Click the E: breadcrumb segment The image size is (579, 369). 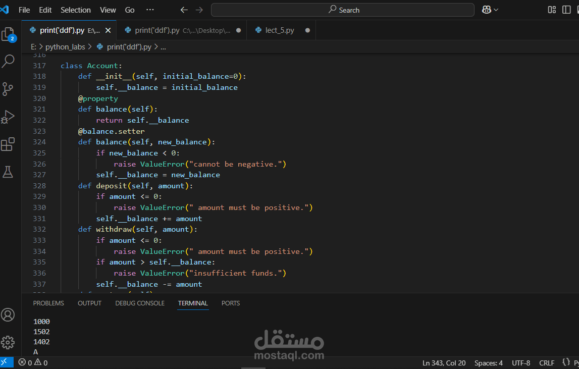33,47
